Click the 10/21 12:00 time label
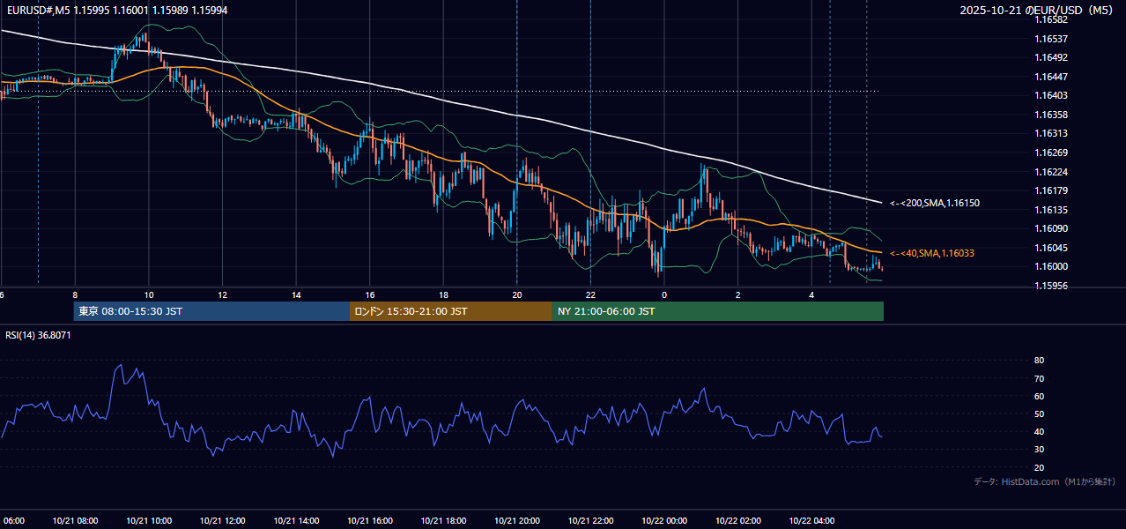Viewport: 1126px width, 529px height. [x=222, y=521]
